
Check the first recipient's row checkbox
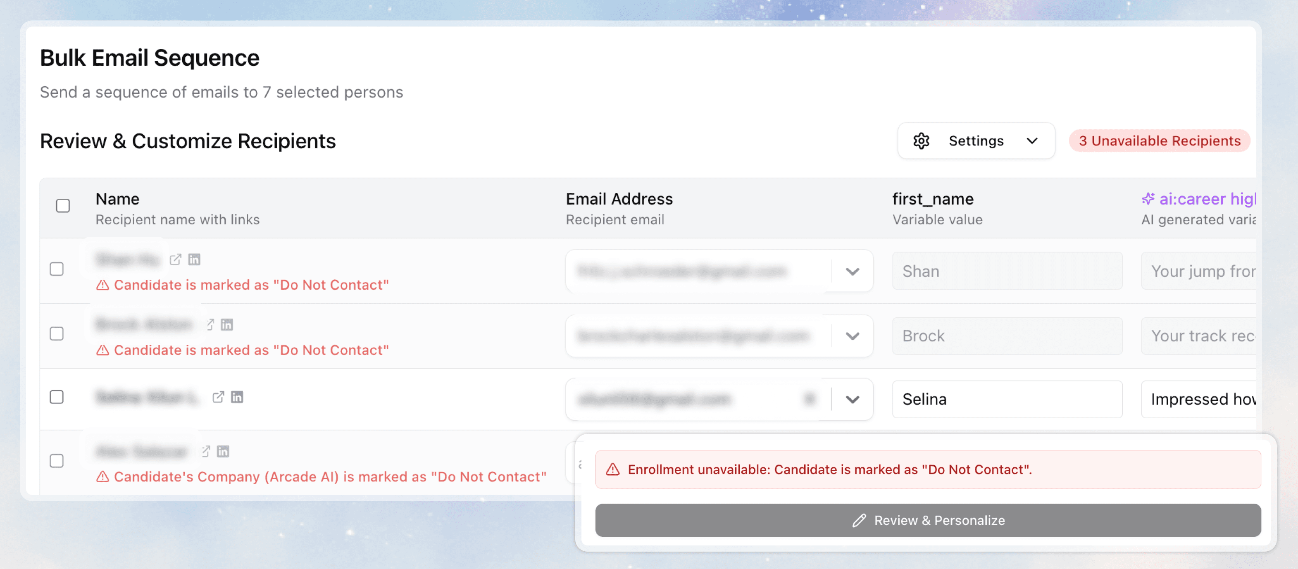(57, 269)
